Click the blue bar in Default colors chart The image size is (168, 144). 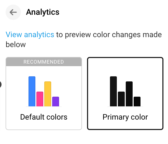click(32, 91)
